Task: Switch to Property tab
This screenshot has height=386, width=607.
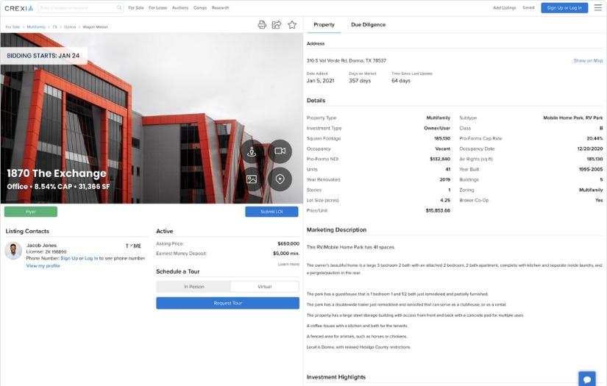Action: click(324, 25)
